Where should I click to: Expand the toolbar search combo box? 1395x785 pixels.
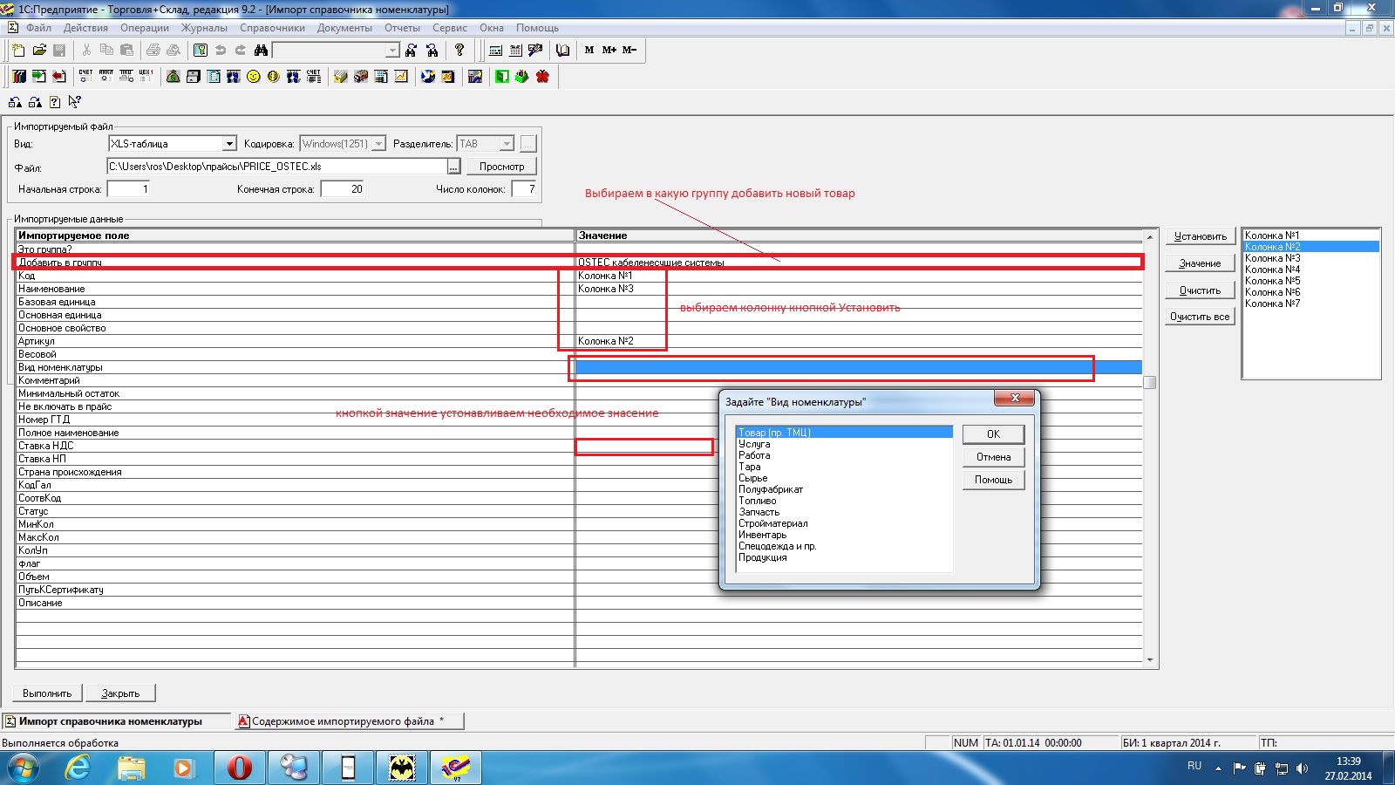pos(392,51)
